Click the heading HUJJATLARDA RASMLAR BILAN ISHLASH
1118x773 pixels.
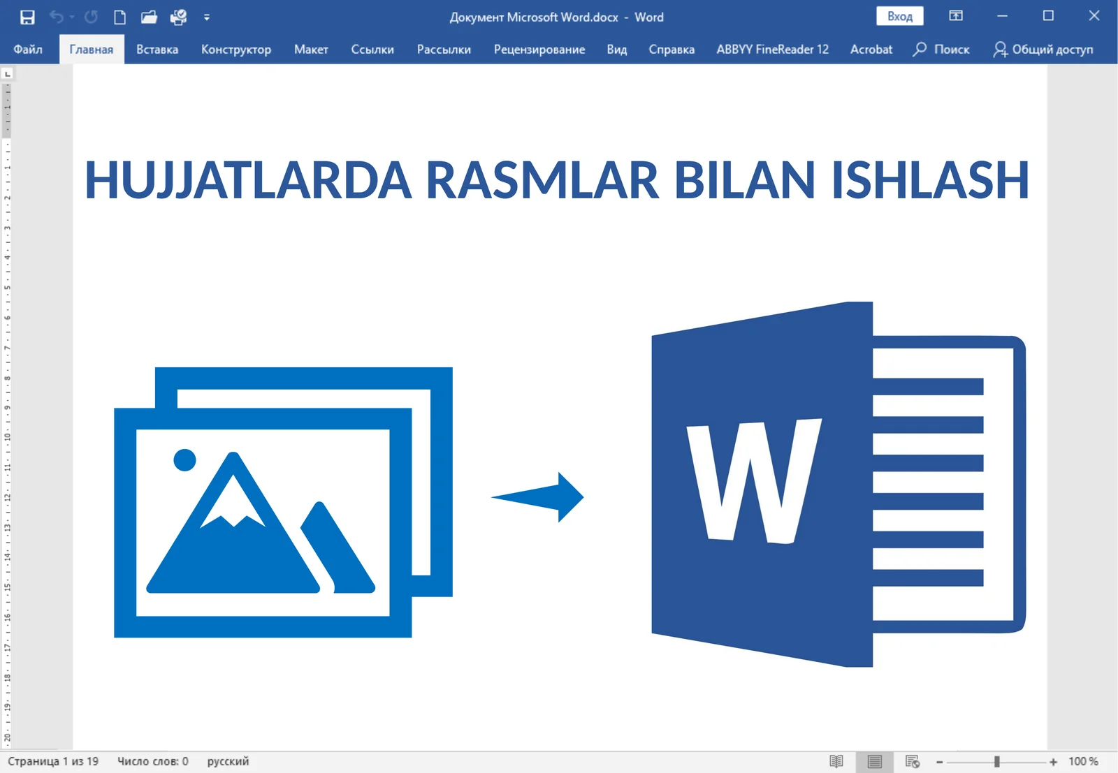[557, 180]
